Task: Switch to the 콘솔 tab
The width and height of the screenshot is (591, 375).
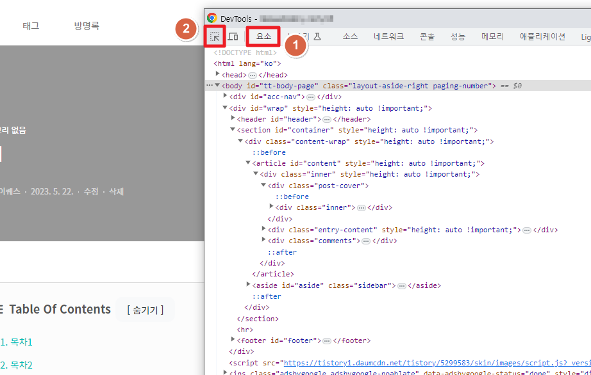Action: point(427,36)
